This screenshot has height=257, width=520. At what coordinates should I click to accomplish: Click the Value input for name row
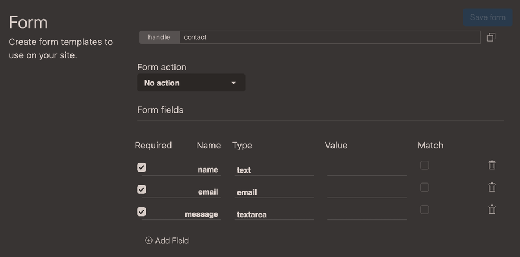(366, 169)
